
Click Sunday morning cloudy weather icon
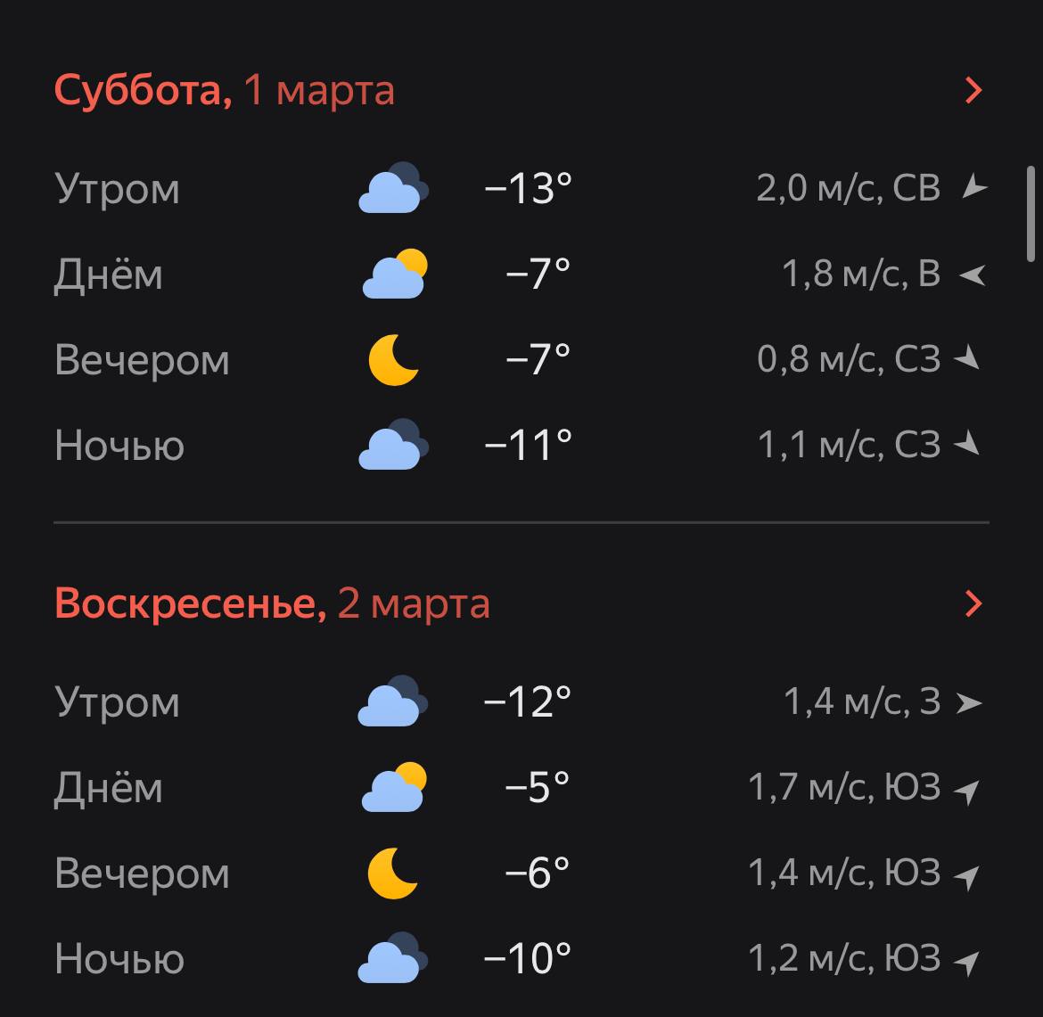392,701
